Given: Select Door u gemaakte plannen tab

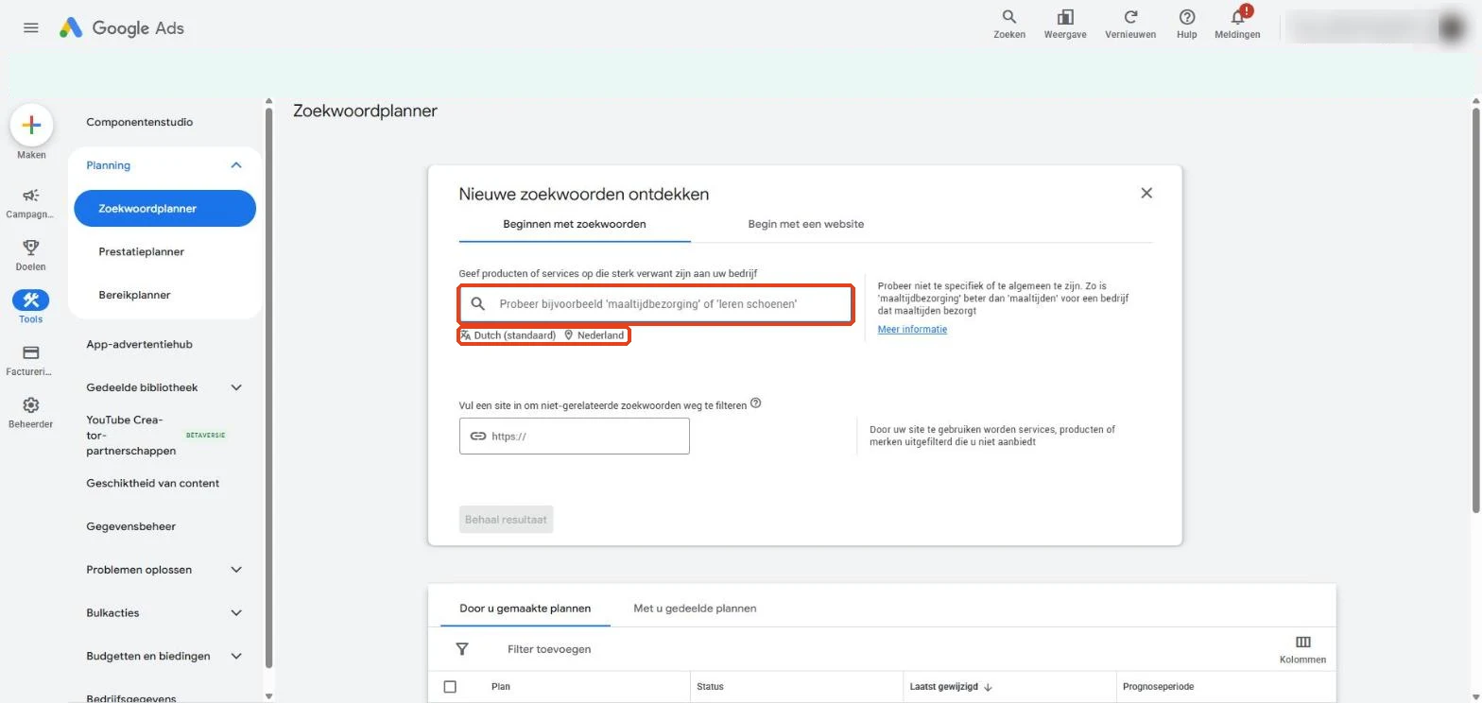Looking at the screenshot, I should point(526,609).
